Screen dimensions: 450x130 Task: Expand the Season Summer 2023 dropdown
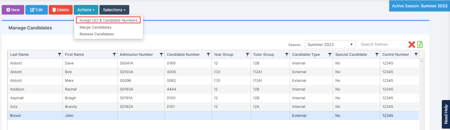click(x=330, y=45)
